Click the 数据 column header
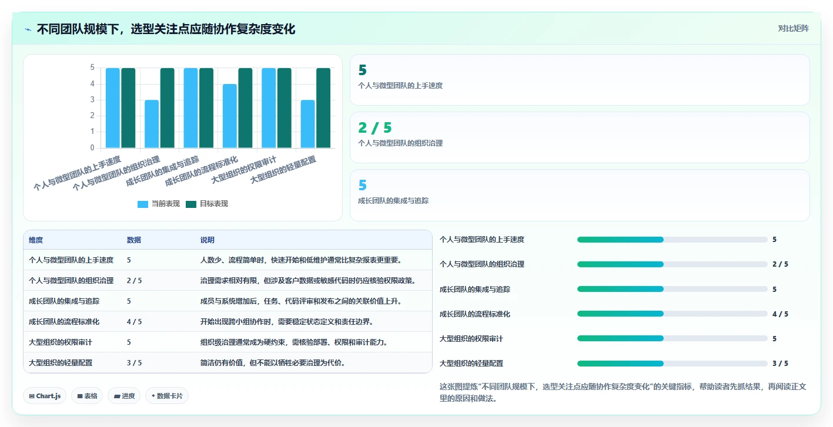This screenshot has width=833, height=427. click(134, 240)
